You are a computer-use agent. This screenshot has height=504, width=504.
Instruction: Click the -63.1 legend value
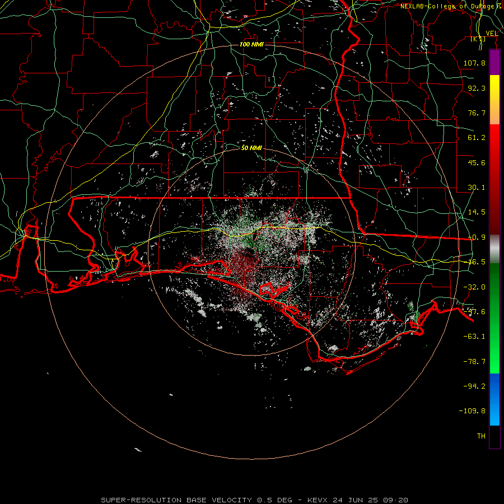[x=474, y=337]
